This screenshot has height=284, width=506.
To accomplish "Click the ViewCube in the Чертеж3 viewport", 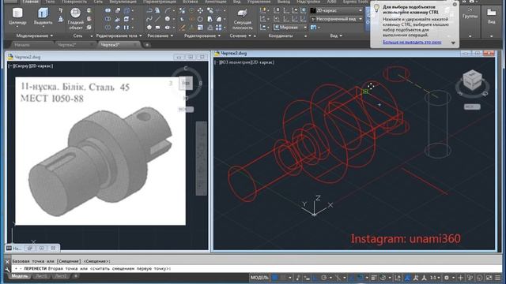I will coord(472,80).
